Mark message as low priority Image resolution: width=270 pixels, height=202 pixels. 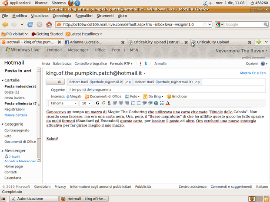(x=146, y=64)
